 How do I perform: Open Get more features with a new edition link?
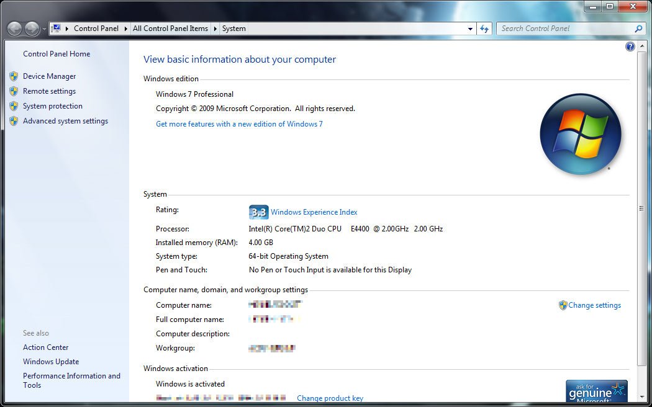(239, 123)
